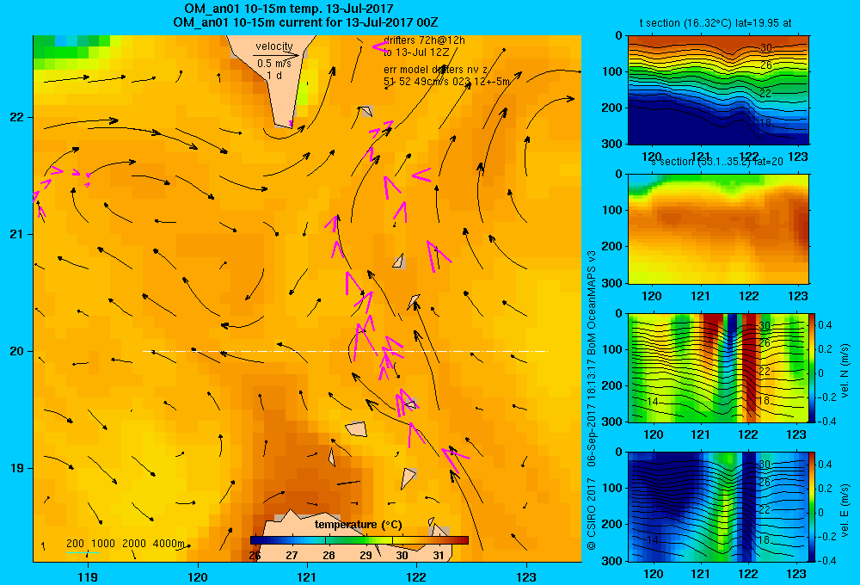Click the 'velocity' legend label
The width and height of the screenshot is (860, 585).
274,46
